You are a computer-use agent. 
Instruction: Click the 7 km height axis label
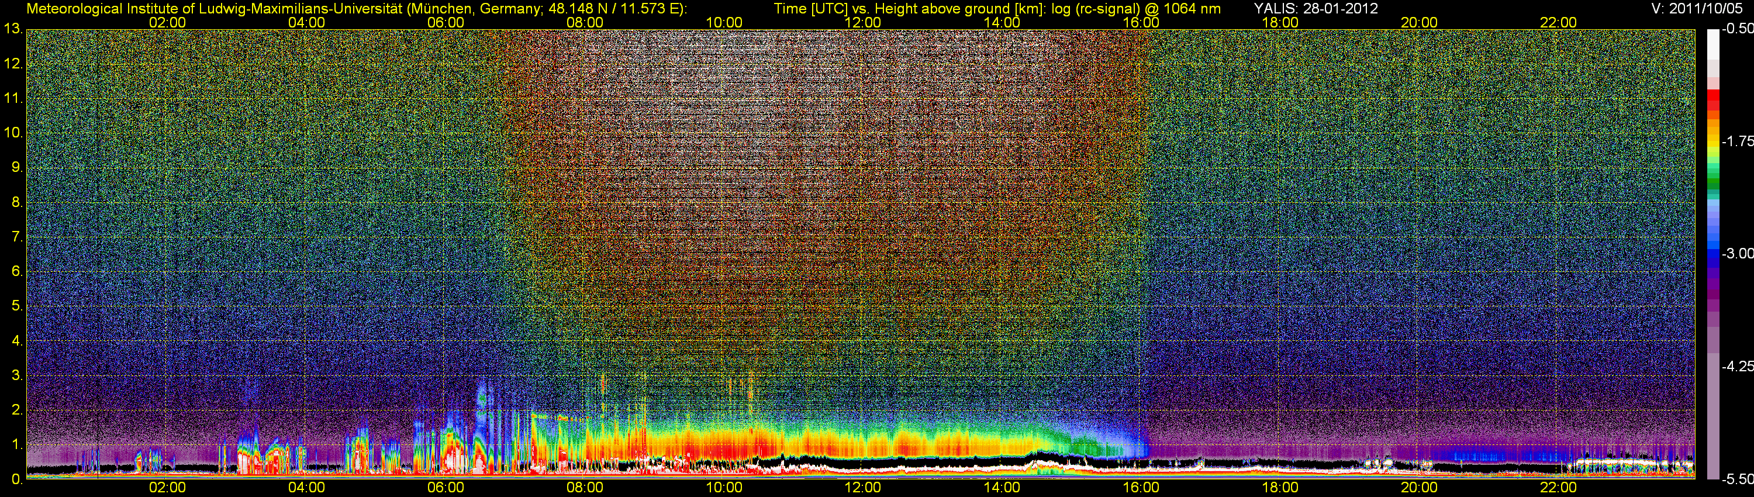tap(16, 237)
